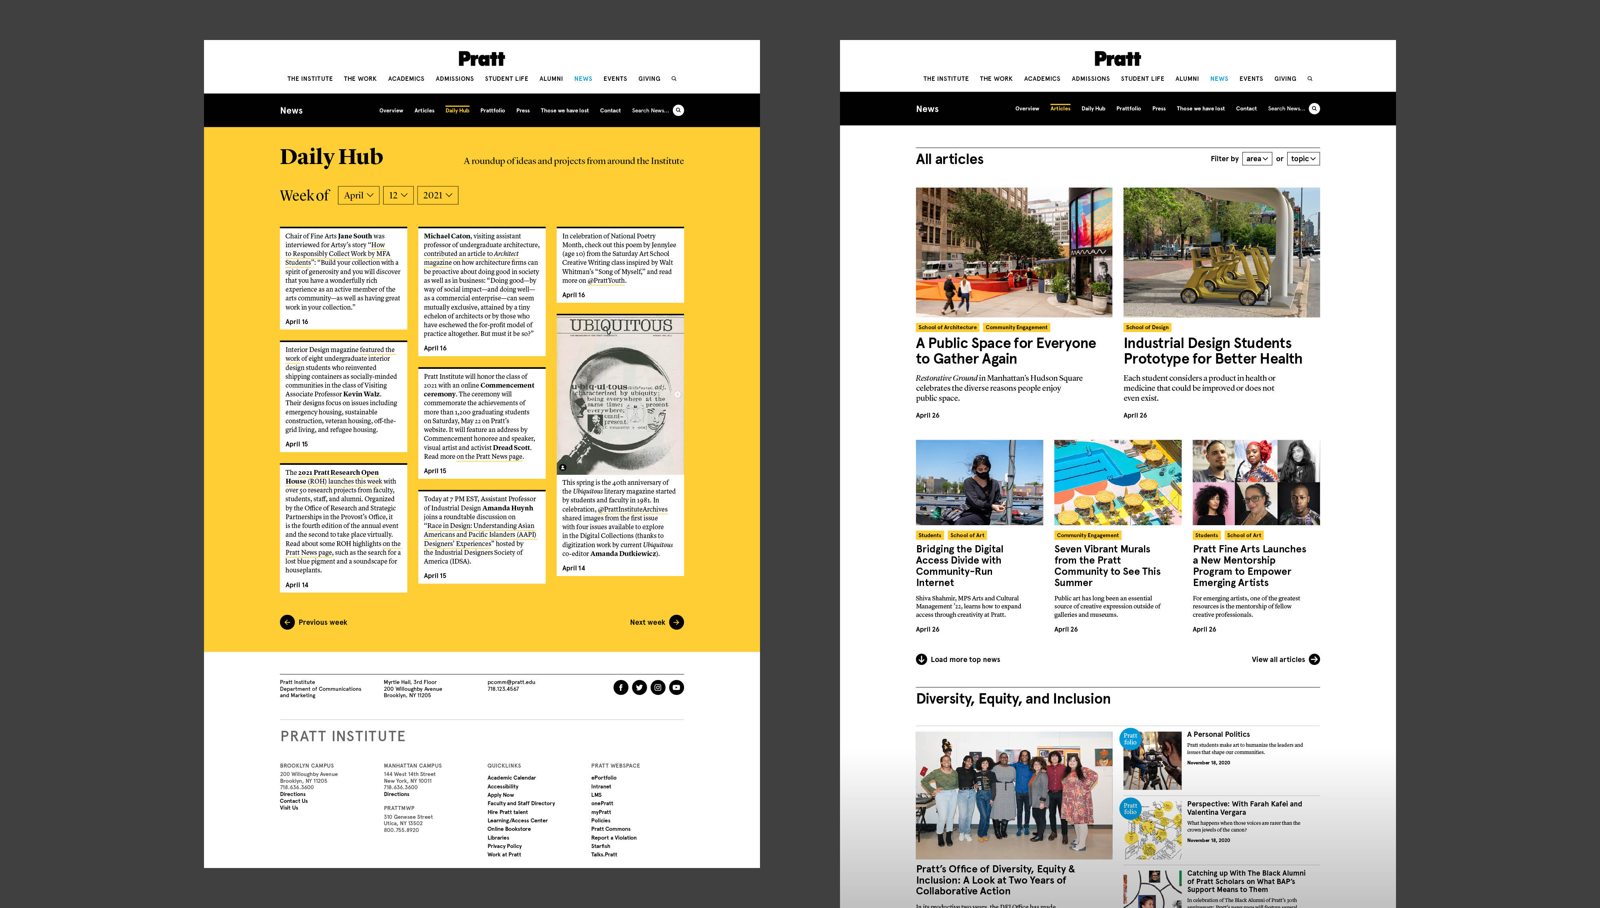Click View all articles arrow icon
The image size is (1600, 908).
click(1314, 659)
